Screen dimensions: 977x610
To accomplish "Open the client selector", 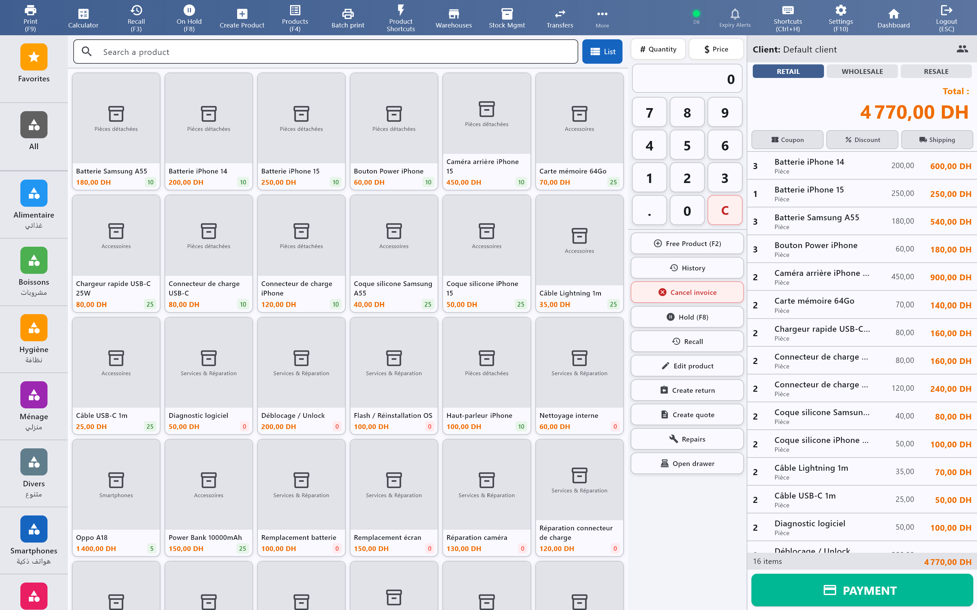I will (963, 49).
